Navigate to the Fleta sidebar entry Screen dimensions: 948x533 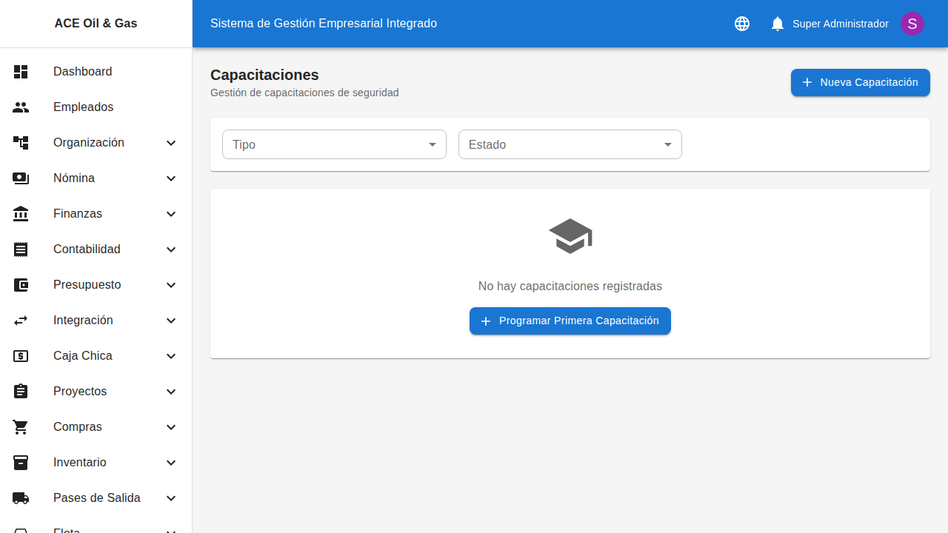point(67,530)
